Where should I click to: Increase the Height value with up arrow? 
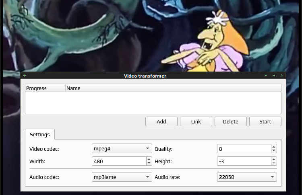274,159
